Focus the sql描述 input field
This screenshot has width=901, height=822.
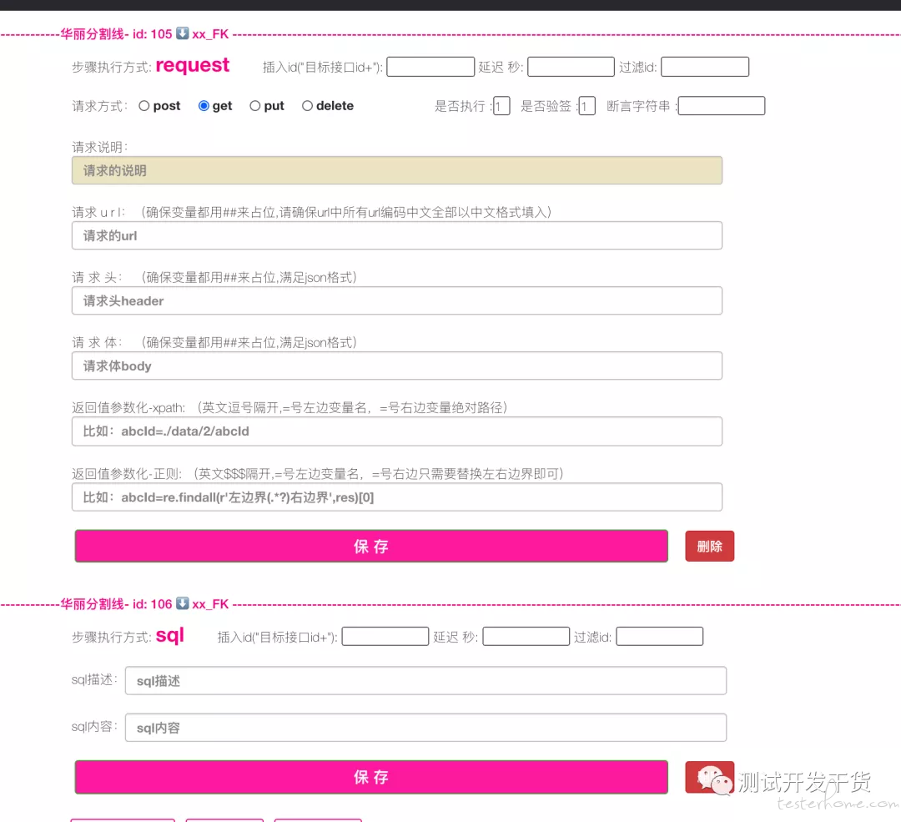(425, 681)
